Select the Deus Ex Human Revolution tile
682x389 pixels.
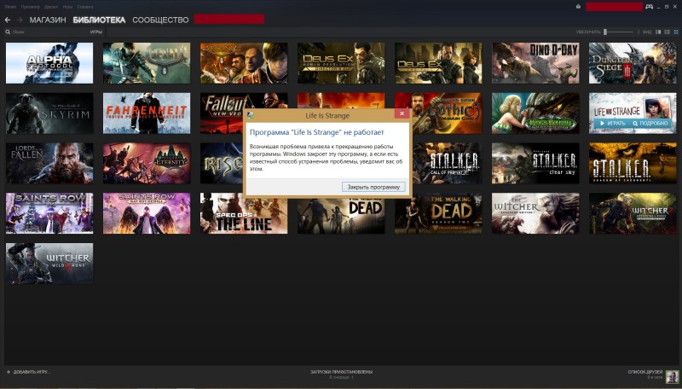tap(341, 63)
